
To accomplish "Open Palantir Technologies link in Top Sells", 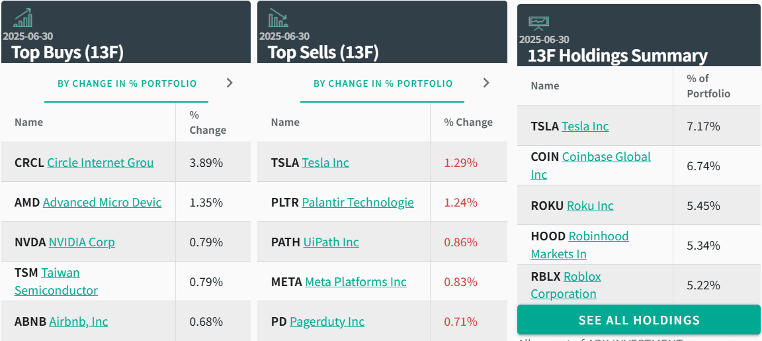I will pyautogui.click(x=358, y=203).
